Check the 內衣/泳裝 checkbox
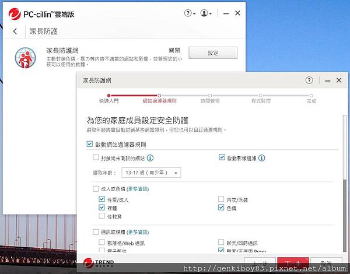Viewport: 350px width, 274px height. tap(221, 199)
